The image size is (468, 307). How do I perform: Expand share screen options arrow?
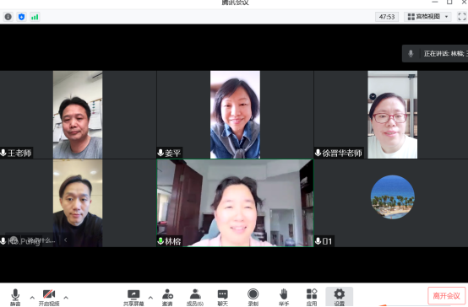click(x=150, y=297)
